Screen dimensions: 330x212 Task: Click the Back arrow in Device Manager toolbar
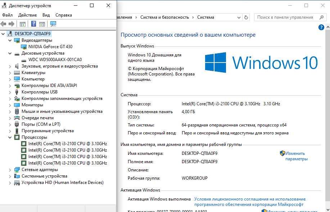point(3,24)
